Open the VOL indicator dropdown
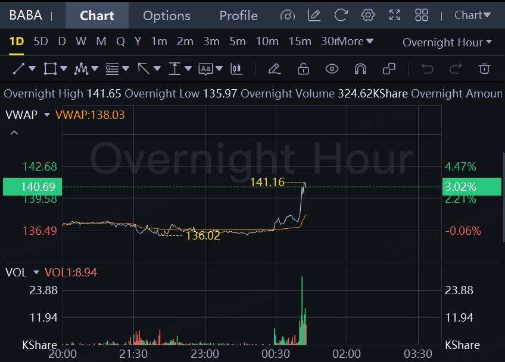 (36, 273)
